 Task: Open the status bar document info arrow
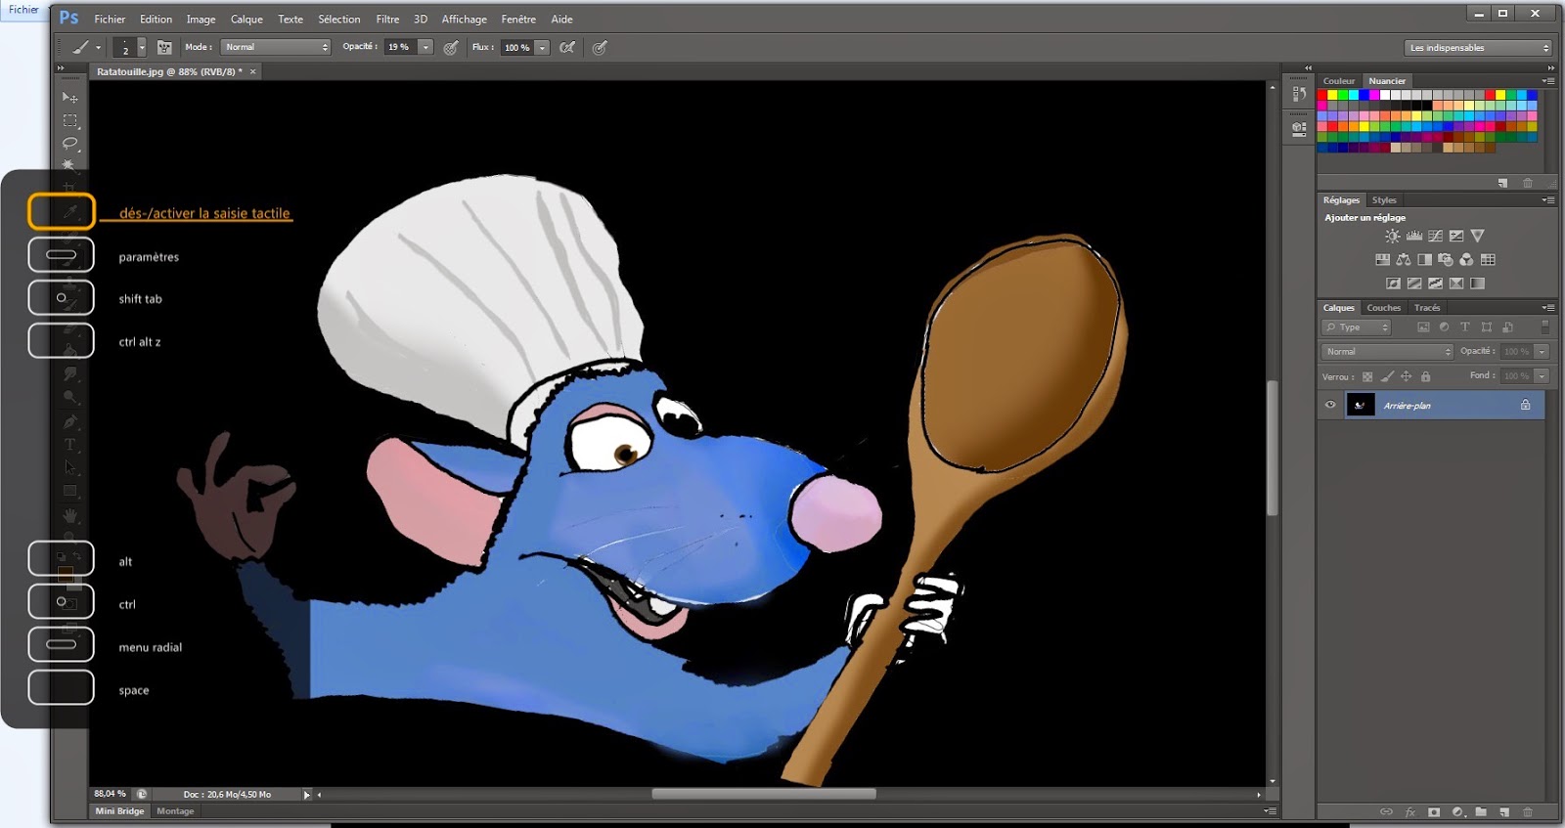pyautogui.click(x=306, y=795)
